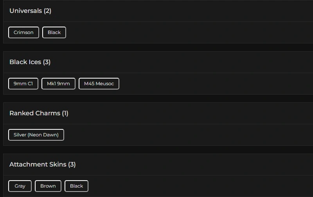Click the 9mm C1 Black Ice tag
The image size is (313, 197).
click(x=23, y=84)
